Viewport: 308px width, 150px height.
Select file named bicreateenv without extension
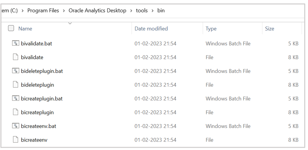point(34,140)
